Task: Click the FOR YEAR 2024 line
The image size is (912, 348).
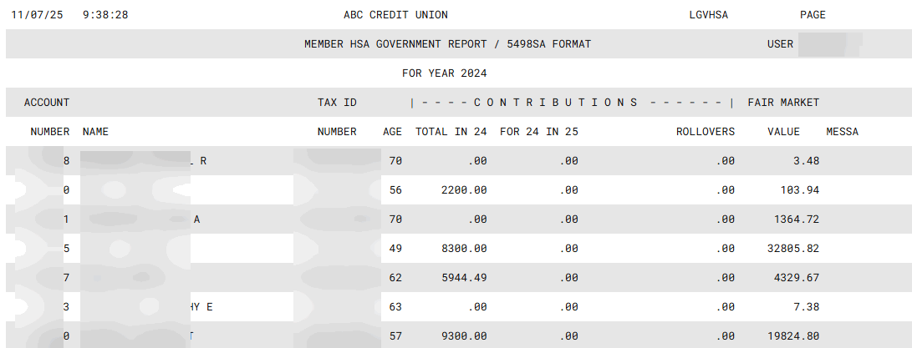Action: pyautogui.click(x=444, y=73)
